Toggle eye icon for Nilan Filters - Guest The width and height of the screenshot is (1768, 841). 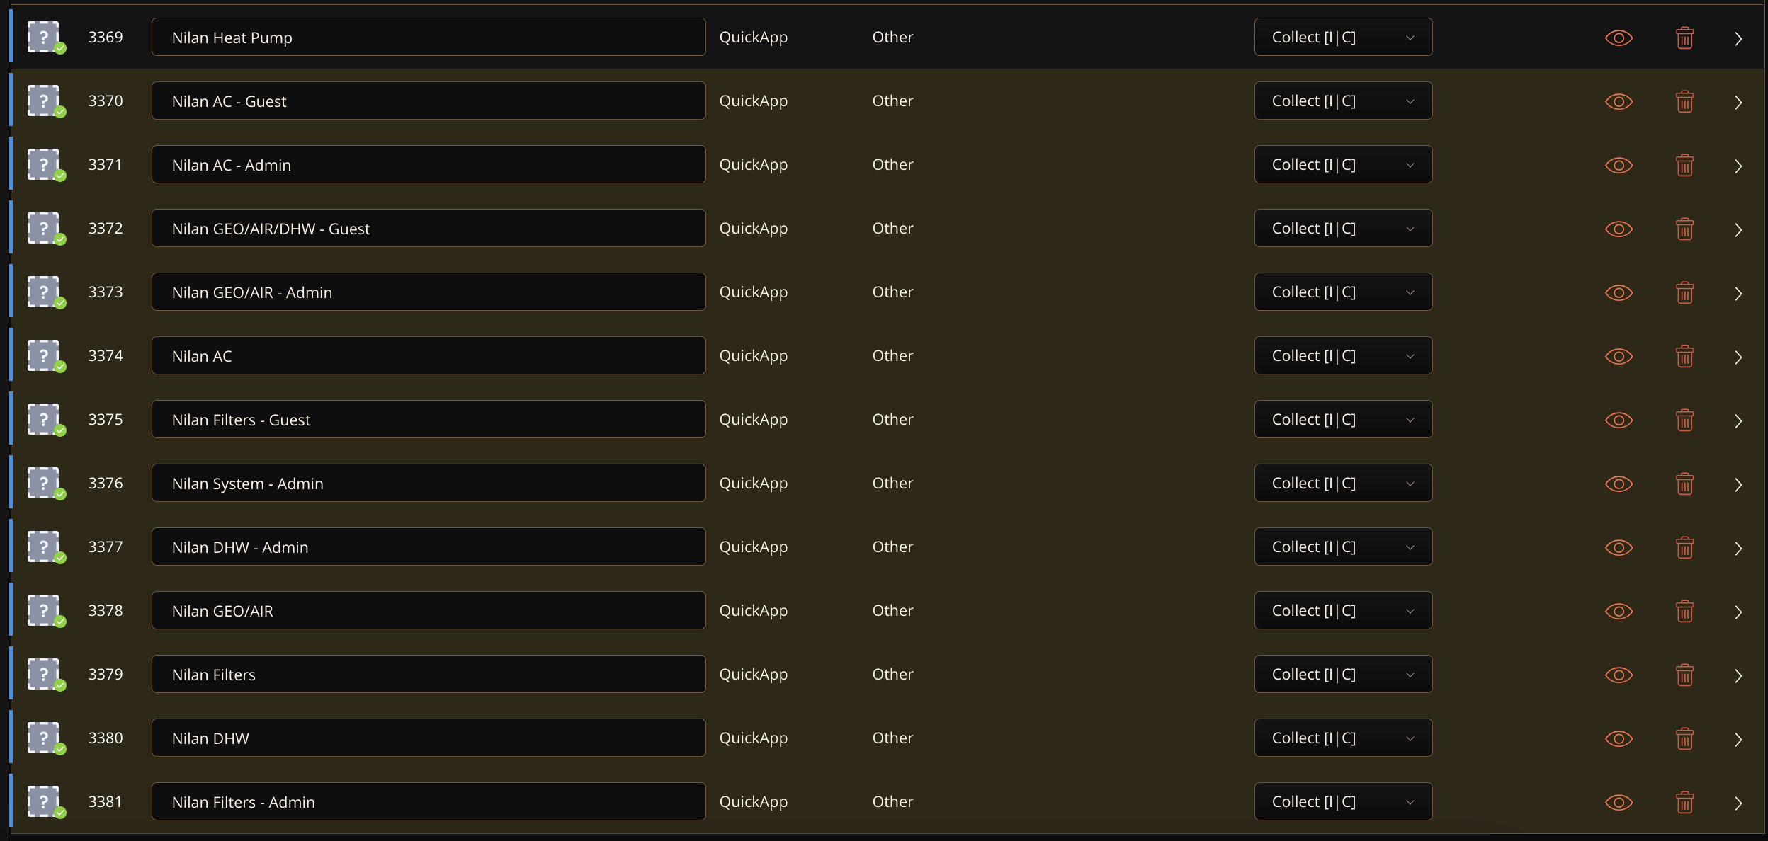[1619, 420]
